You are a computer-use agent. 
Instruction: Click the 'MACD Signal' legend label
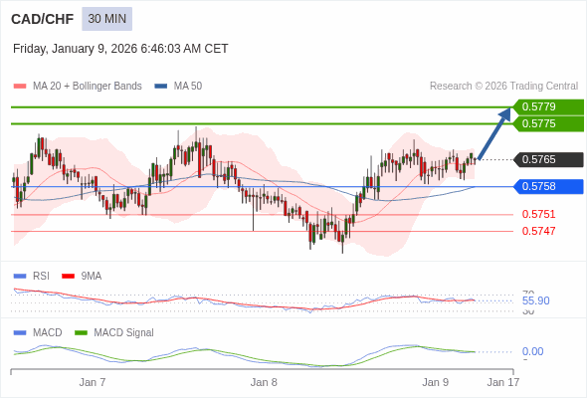(x=124, y=333)
